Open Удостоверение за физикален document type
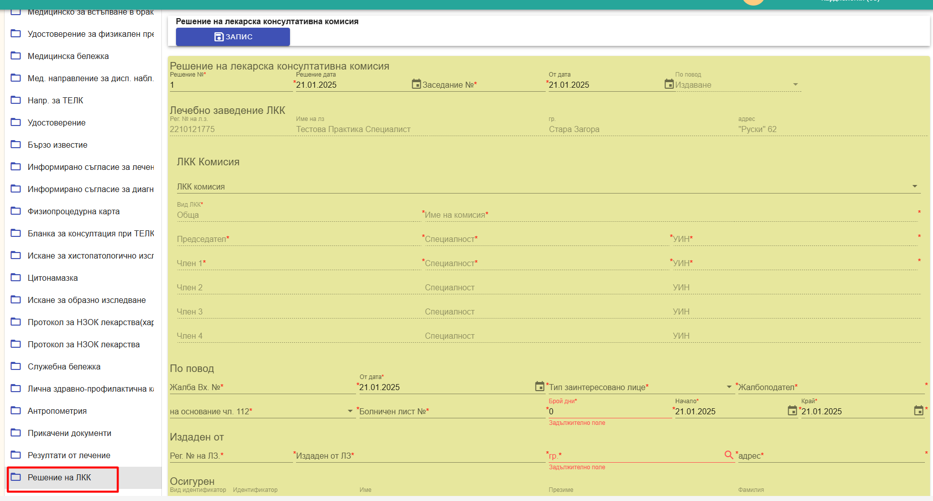 tap(83, 34)
